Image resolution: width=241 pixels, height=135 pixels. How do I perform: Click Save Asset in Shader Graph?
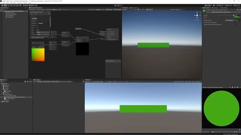click(x=32, y=9)
